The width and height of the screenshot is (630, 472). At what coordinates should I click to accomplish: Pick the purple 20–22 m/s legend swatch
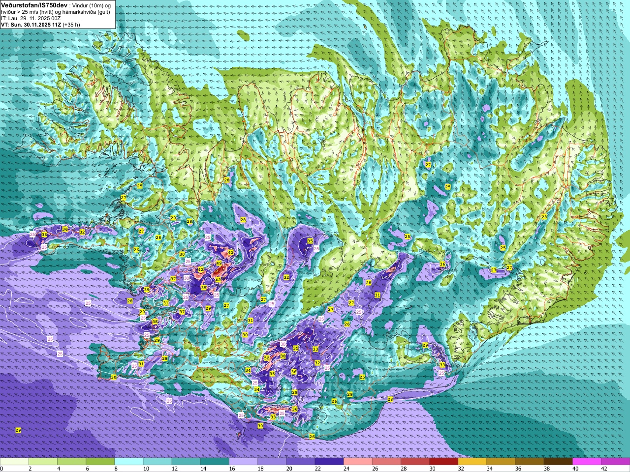pyautogui.click(x=300, y=462)
